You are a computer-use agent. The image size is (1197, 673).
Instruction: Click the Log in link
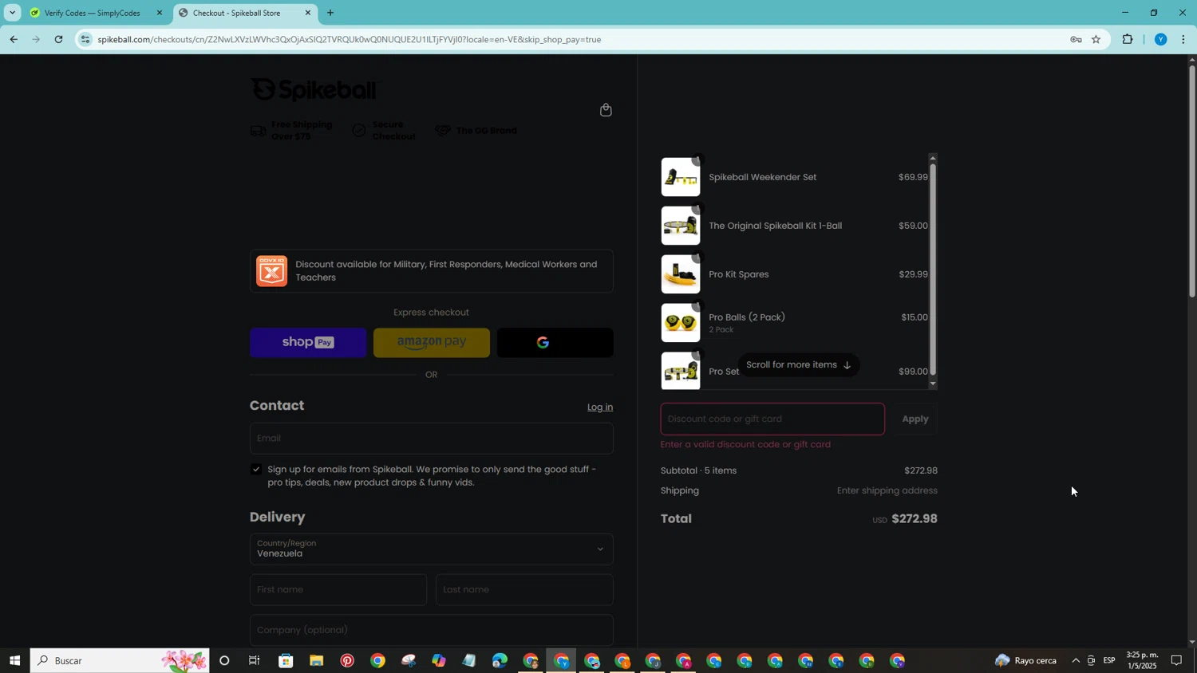coord(600,407)
